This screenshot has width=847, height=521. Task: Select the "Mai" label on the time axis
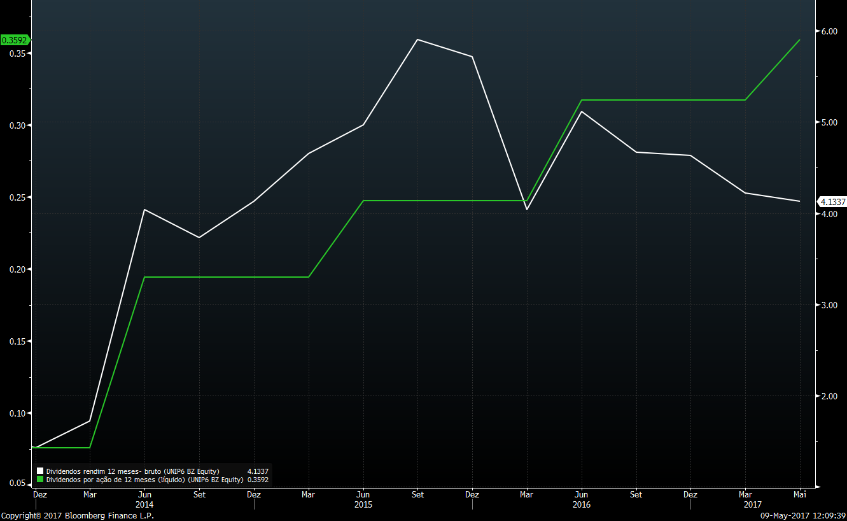tap(800, 494)
